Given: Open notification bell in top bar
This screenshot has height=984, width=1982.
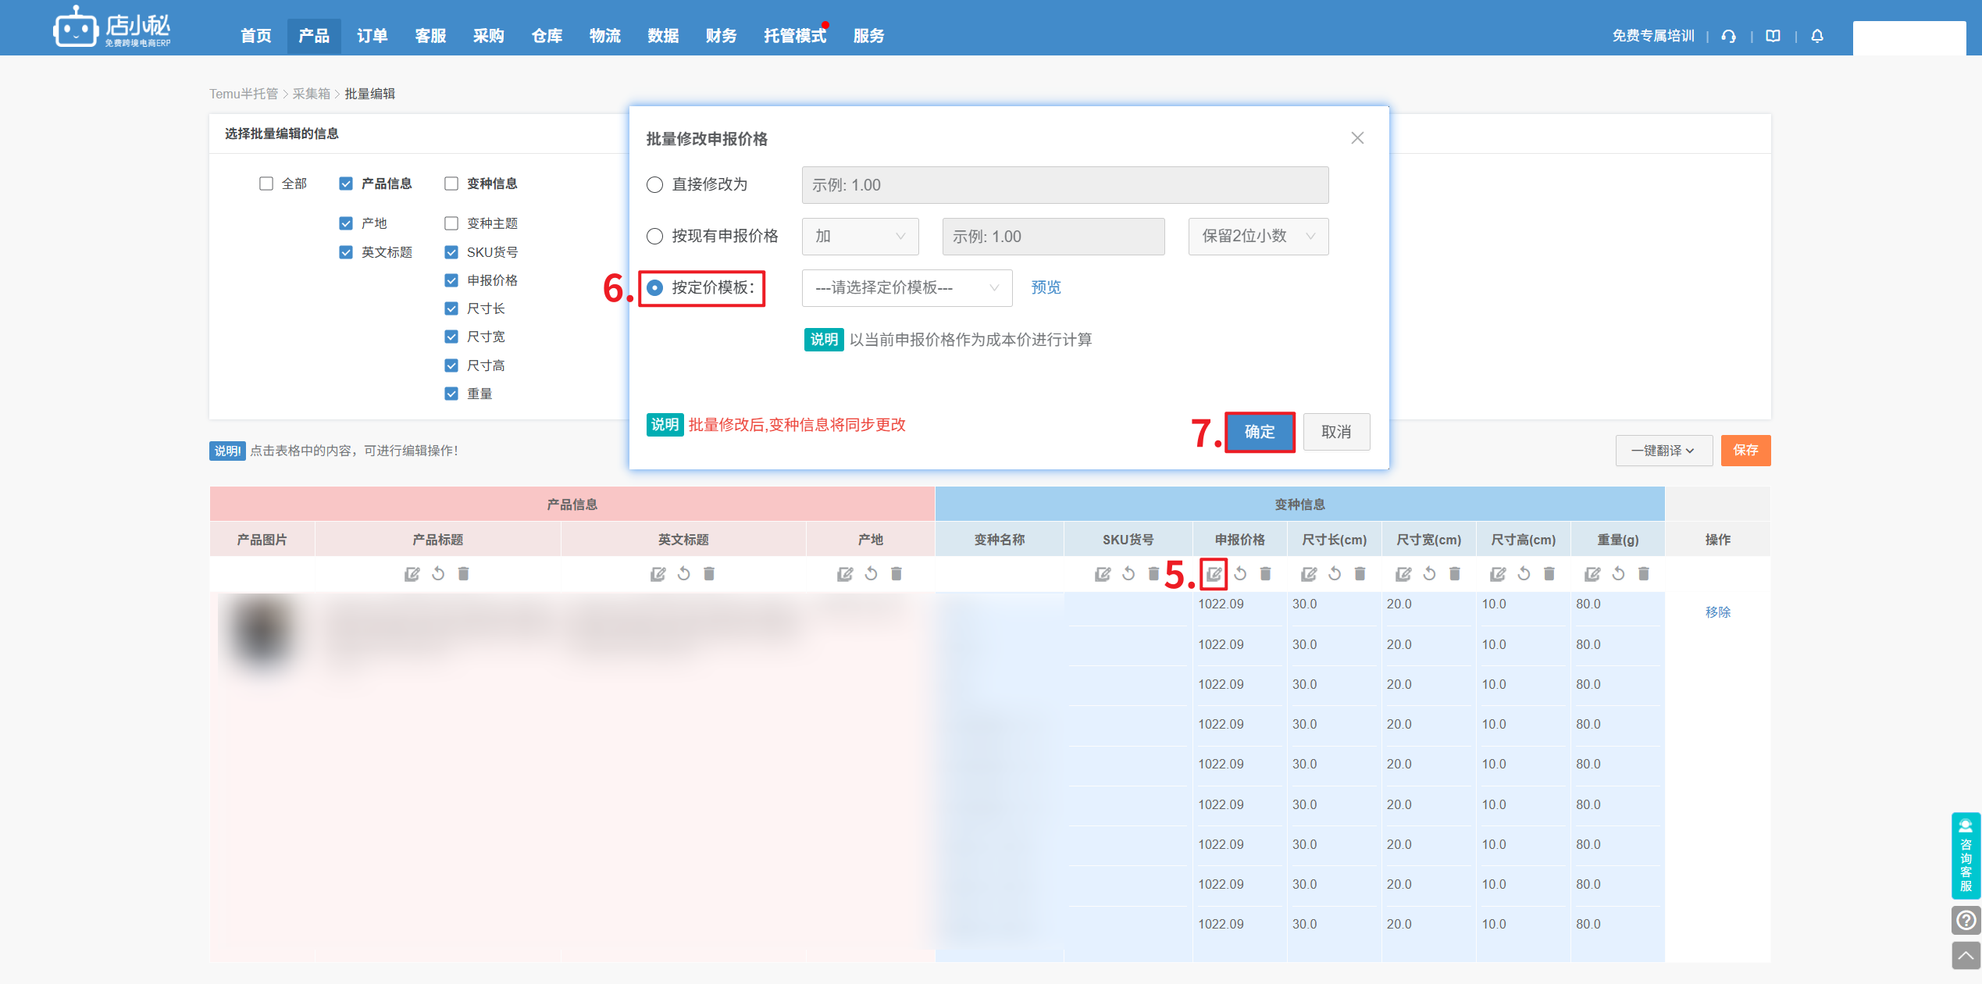Looking at the screenshot, I should point(1817,36).
